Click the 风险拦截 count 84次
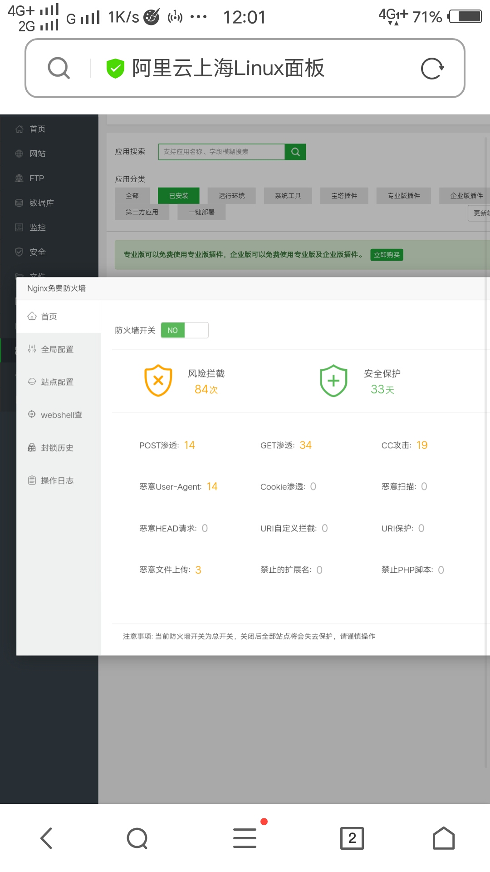The image size is (490, 872). [206, 389]
